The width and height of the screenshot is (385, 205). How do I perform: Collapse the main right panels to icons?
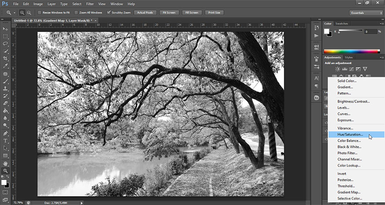(x=382, y=19)
